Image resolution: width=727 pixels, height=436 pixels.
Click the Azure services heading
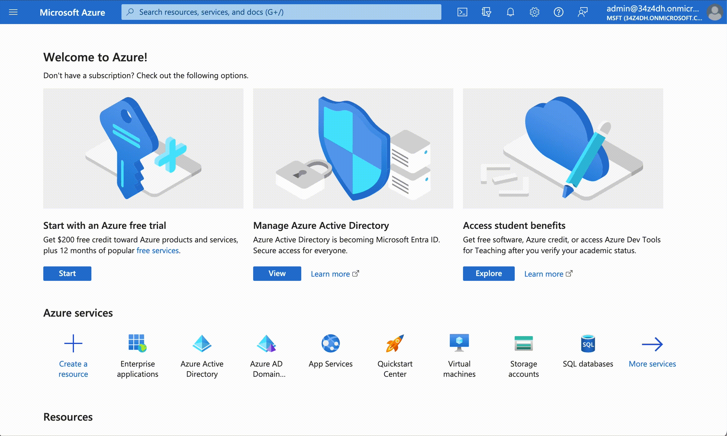(78, 313)
